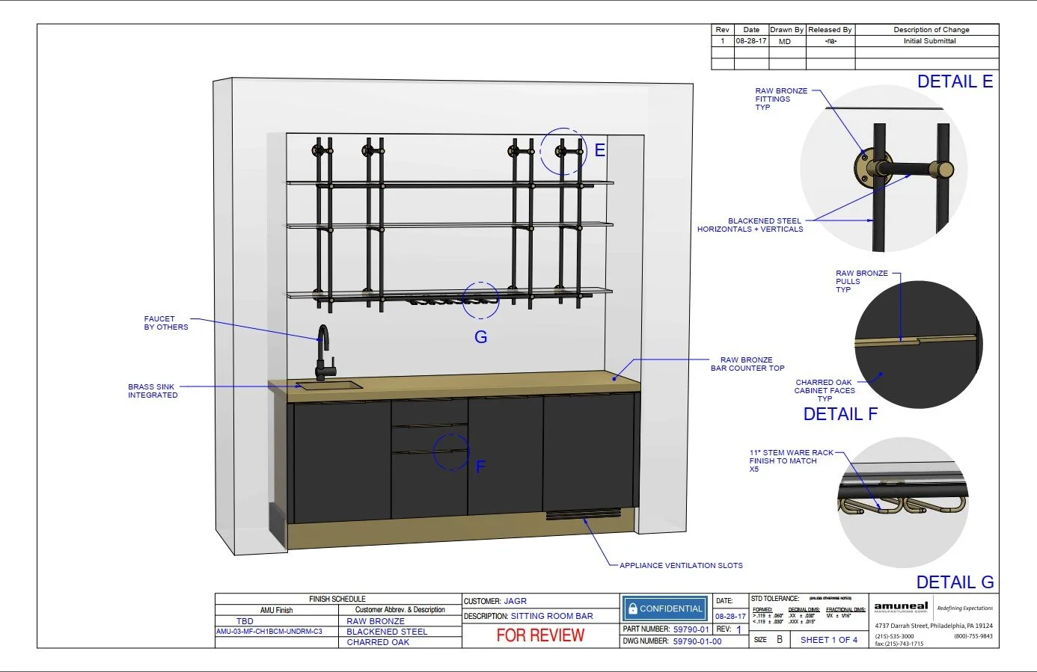The height and width of the screenshot is (672, 1037).
Task: Click the customer name 'JAGR'
Action: pos(515,601)
